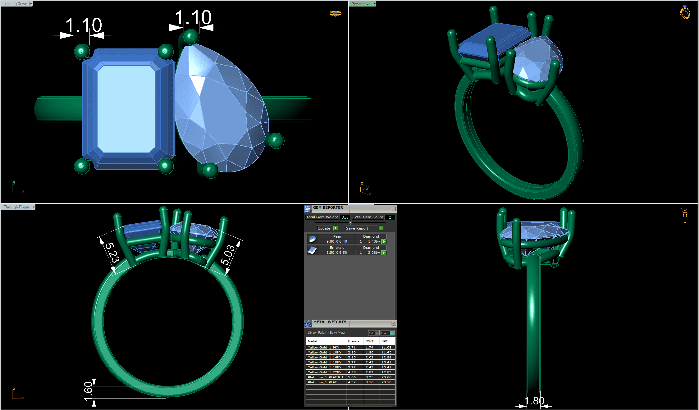Image resolution: width=699 pixels, height=410 pixels.
Task: Click green arrow next to 2,08tw
Action: click(384, 253)
